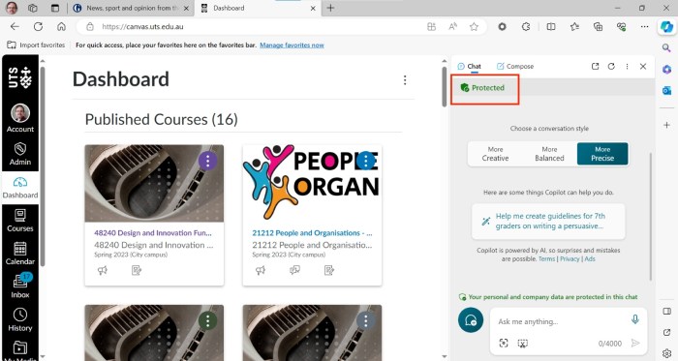Open Canvas Admin menu
The height and width of the screenshot is (361, 678).
20,154
